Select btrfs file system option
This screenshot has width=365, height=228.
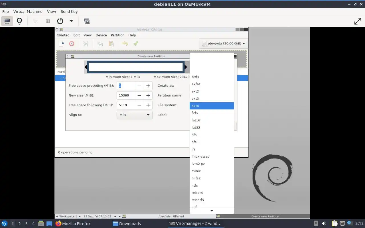pyautogui.click(x=212, y=77)
